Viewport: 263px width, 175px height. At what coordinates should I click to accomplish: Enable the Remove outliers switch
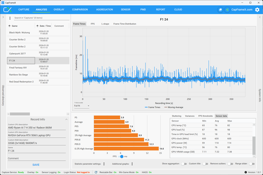[230, 164]
